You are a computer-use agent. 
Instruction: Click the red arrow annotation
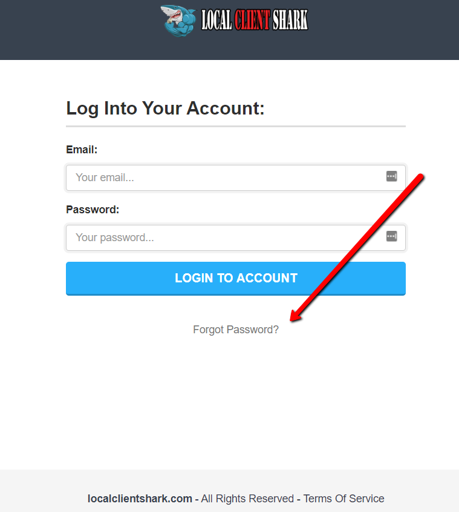(357, 247)
